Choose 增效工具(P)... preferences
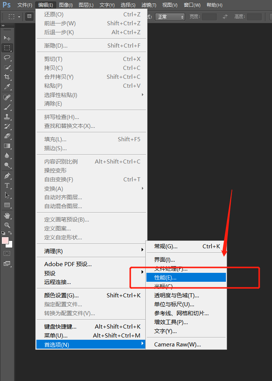272x381 pixels. pos(186,322)
